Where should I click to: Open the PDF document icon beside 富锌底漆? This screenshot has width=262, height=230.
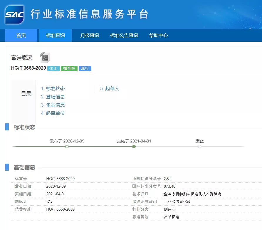pos(45,57)
